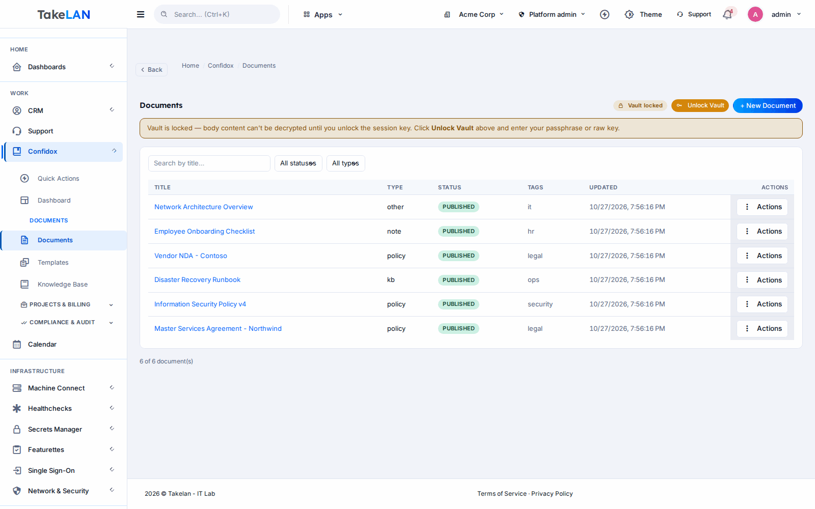Screen dimensions: 815x509
Task: Click the global Search (Ctrl+K) box
Action: pyautogui.click(x=217, y=14)
